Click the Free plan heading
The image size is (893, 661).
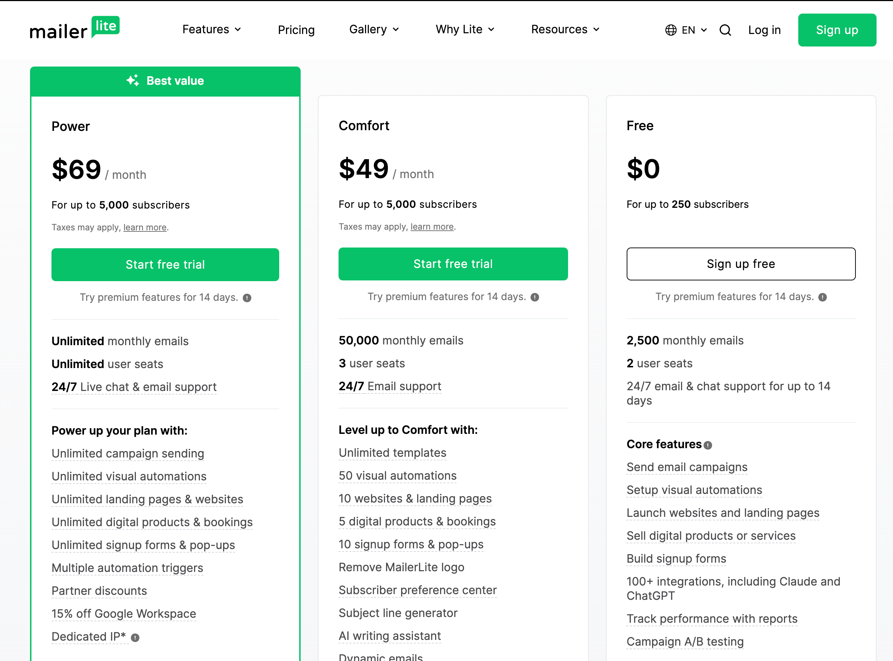click(640, 126)
